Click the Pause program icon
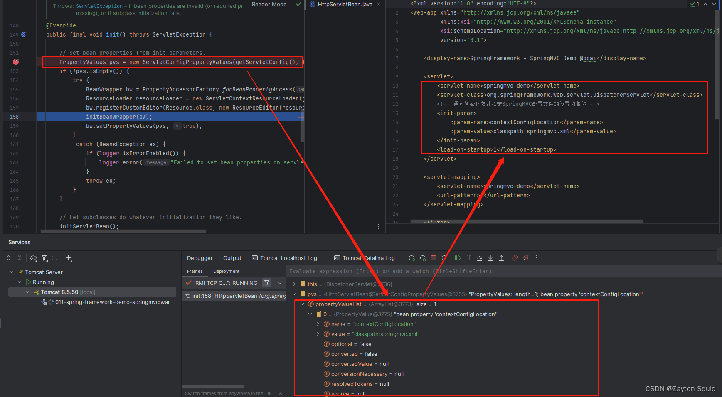This screenshot has height=397, width=722. 469,258
